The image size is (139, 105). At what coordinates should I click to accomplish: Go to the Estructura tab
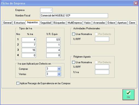point(19,23)
